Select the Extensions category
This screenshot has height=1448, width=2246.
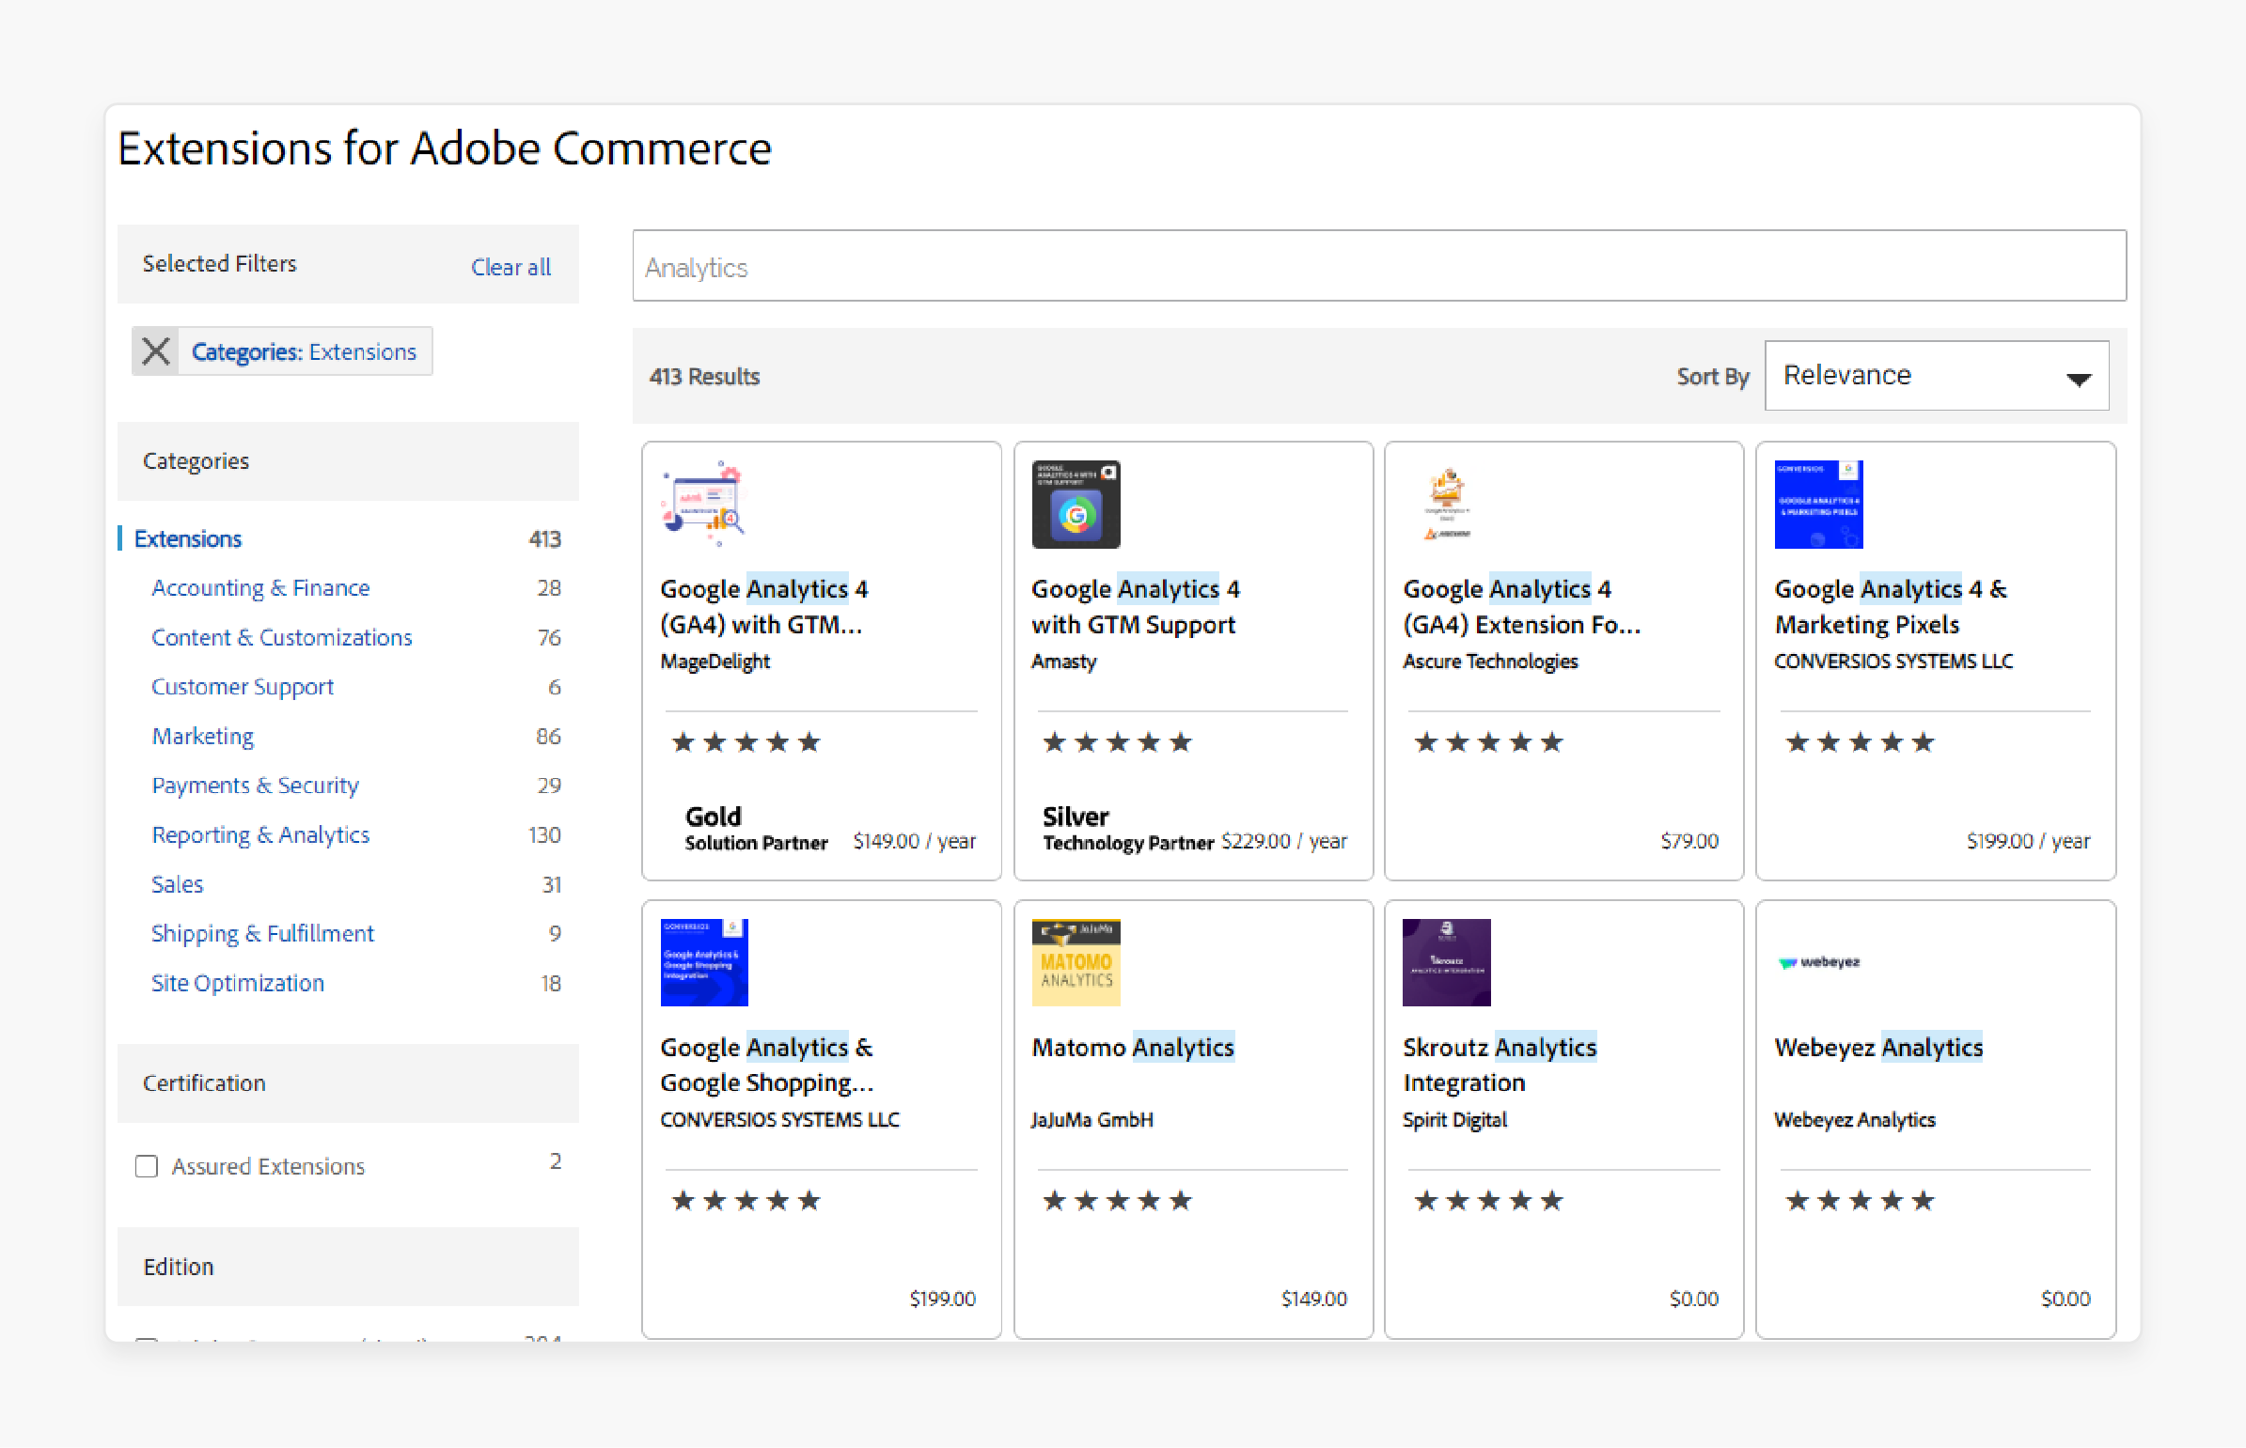point(187,538)
